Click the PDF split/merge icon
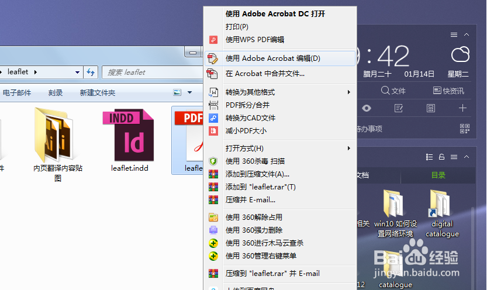This screenshot has height=290, width=487. pos(213,105)
